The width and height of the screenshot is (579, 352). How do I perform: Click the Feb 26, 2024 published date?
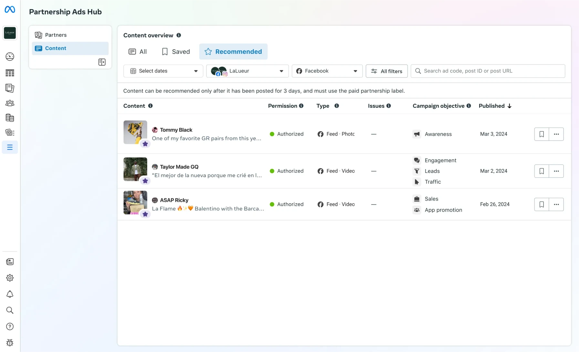tap(495, 204)
